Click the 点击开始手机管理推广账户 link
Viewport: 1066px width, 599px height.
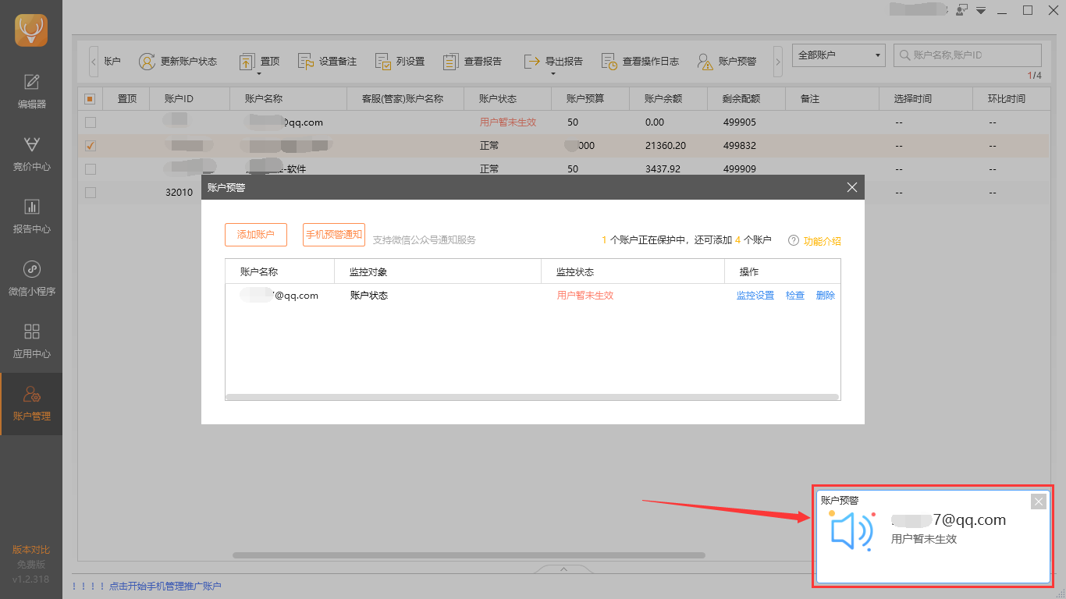point(165,587)
